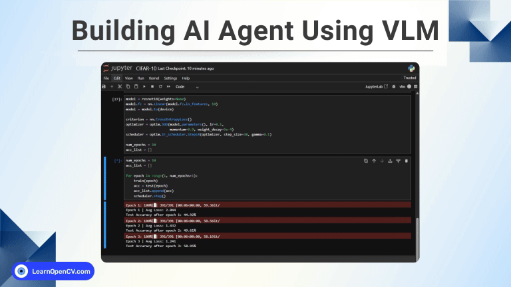Run the cell with the play icon

[144, 86]
